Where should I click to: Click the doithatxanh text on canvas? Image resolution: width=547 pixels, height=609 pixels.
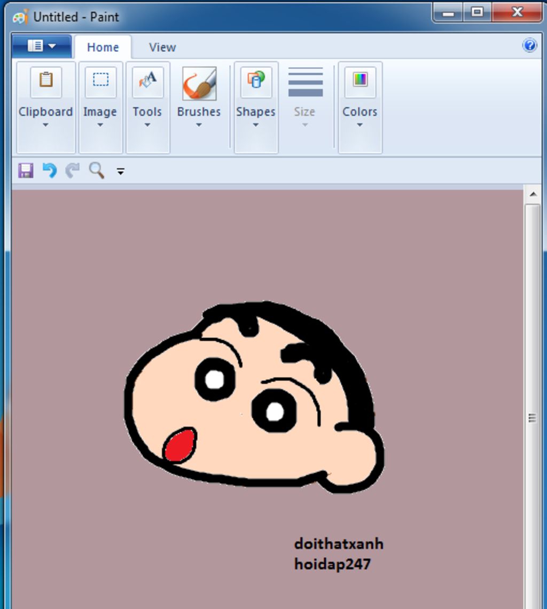(x=339, y=544)
